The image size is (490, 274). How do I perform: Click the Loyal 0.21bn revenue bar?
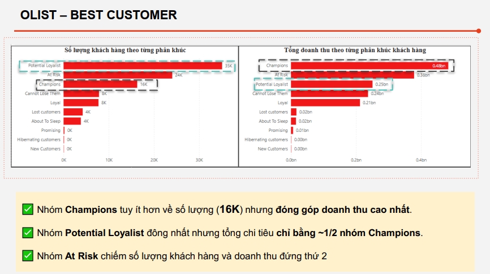click(x=325, y=102)
